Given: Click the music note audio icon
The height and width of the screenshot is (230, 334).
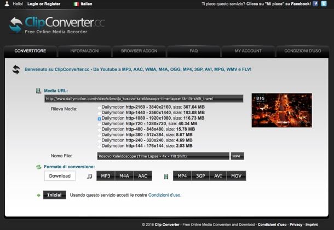Looking at the screenshot, I should coord(89,176).
